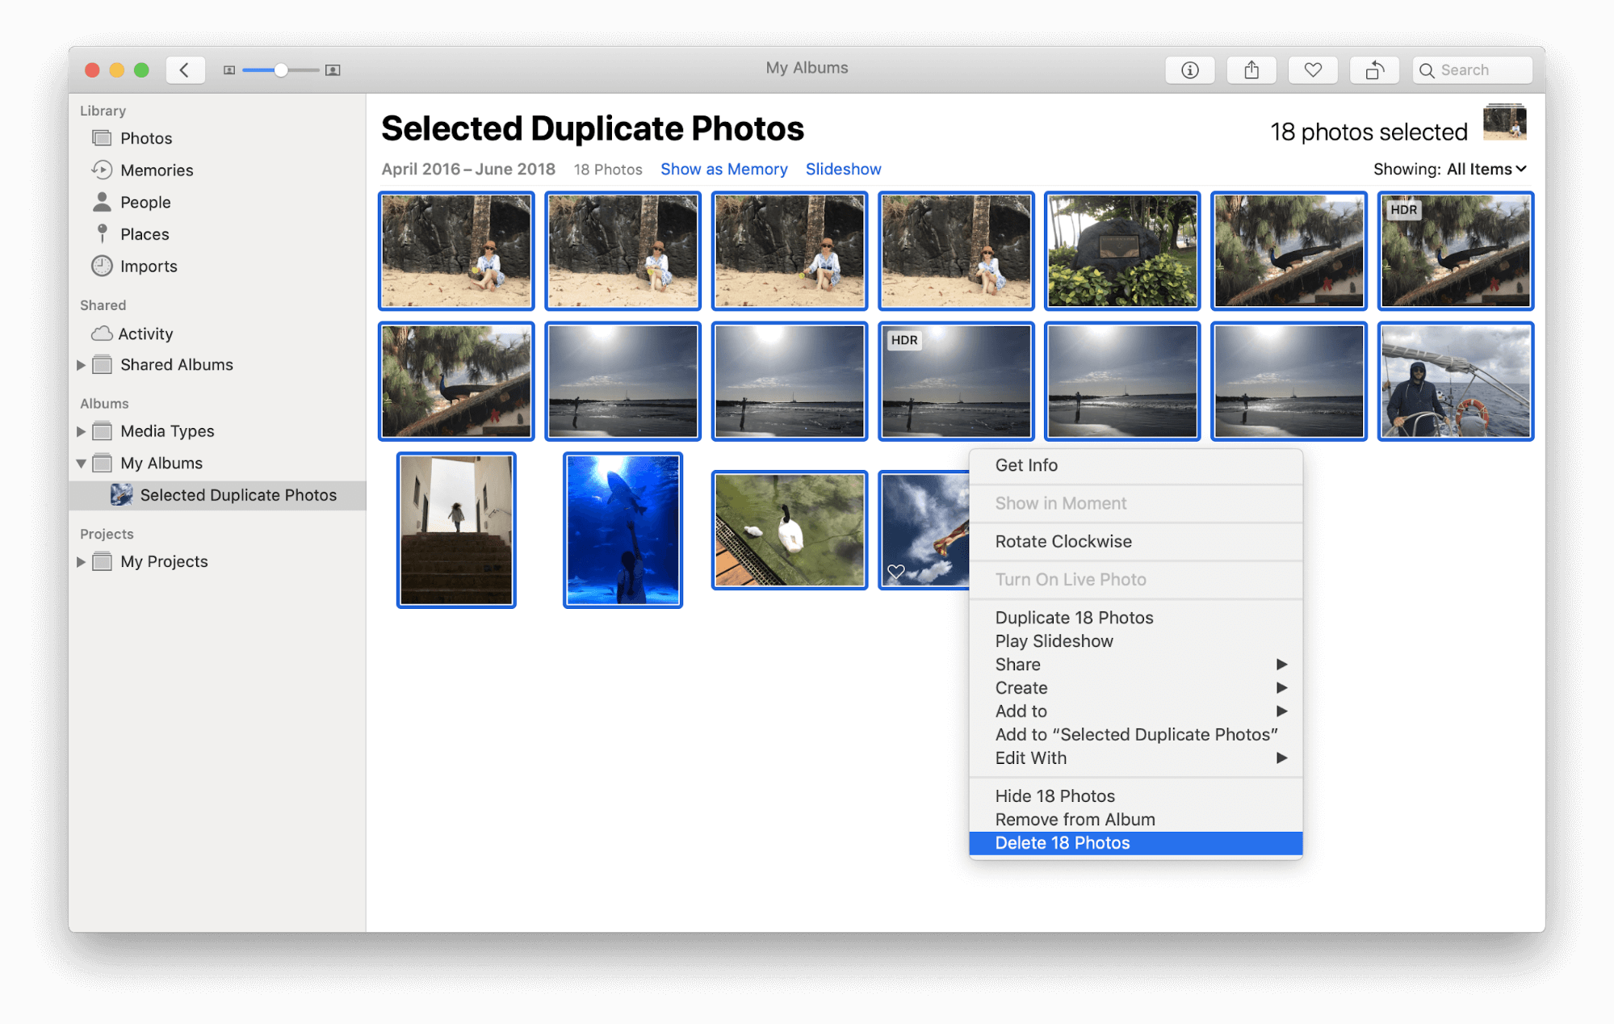Expand the My Projects section
The image size is (1614, 1024).
point(82,560)
